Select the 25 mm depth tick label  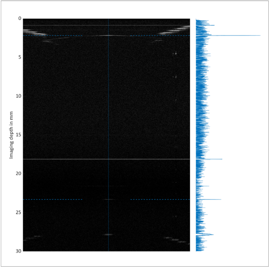[x=18, y=213]
